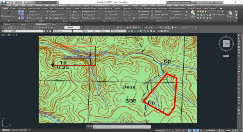Open the Layout1 tab
Image resolution: width=243 pixels, height=132 pixels.
tap(14, 130)
